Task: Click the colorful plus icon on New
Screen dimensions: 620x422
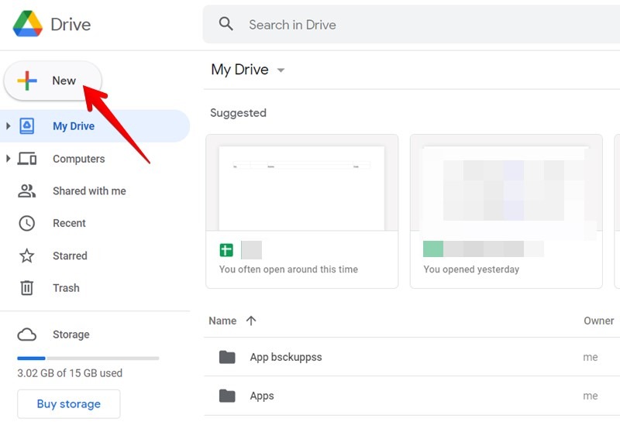Action: (27, 81)
